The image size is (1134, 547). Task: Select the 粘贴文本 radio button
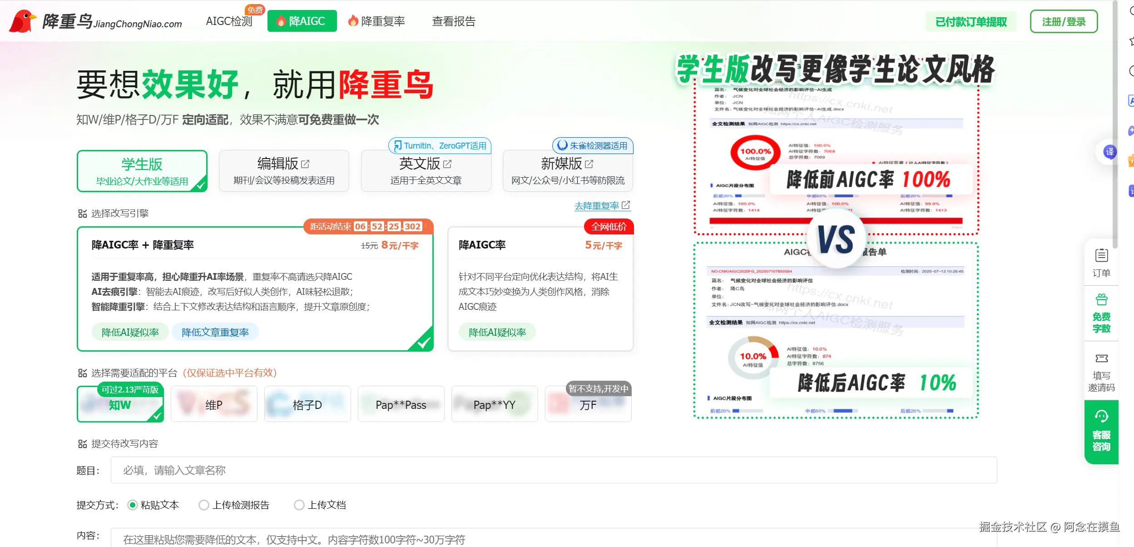click(x=132, y=505)
